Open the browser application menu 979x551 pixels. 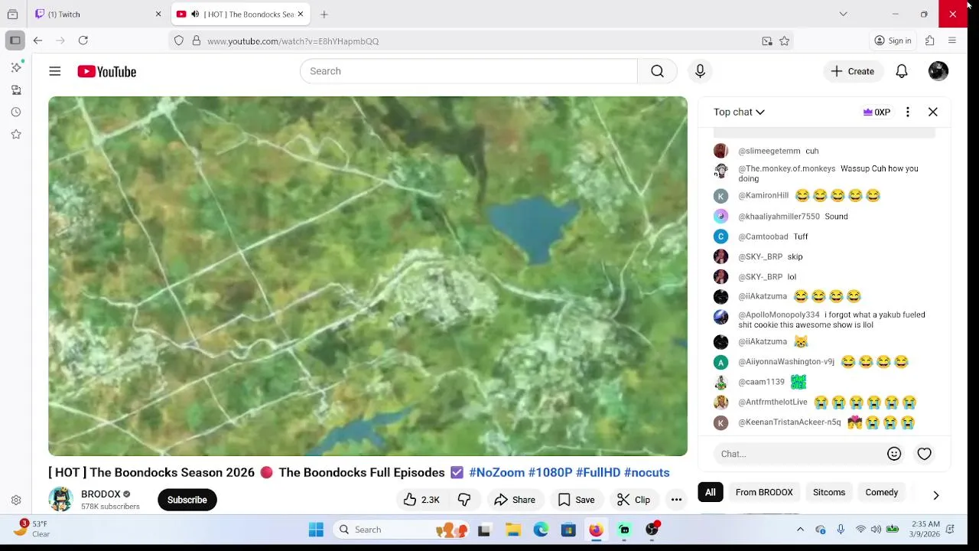point(952,41)
